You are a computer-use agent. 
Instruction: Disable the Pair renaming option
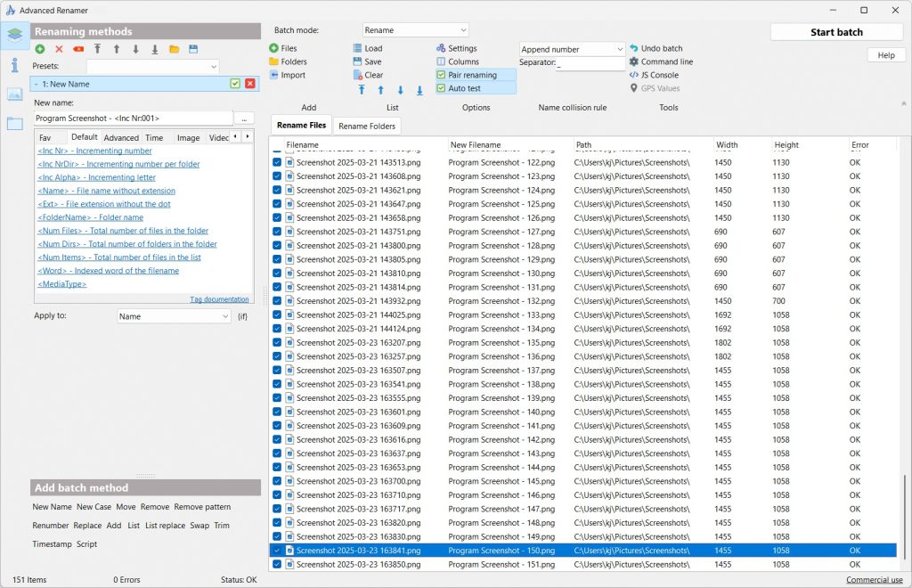click(x=442, y=75)
